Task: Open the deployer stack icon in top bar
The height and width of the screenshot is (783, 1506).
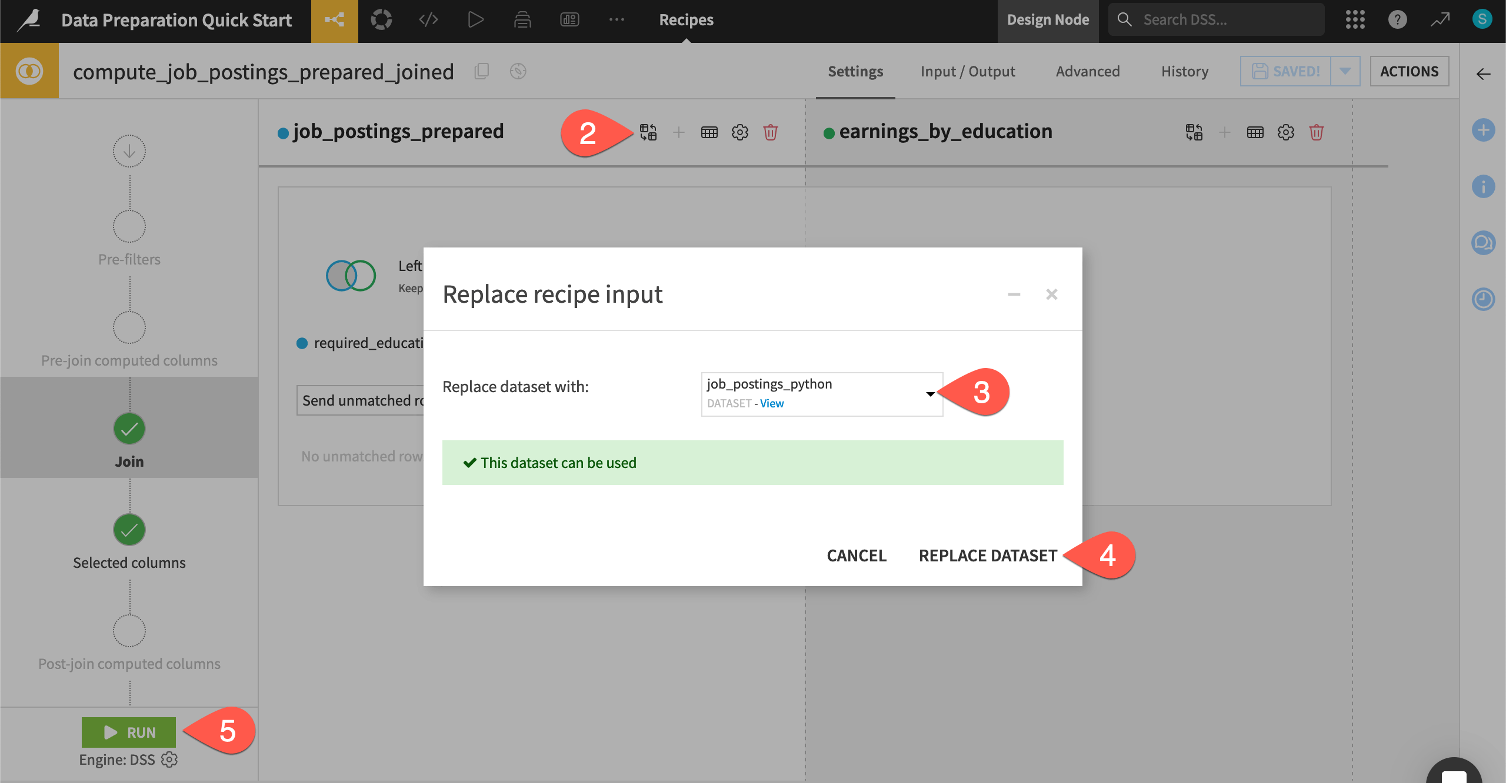Action: point(522,20)
